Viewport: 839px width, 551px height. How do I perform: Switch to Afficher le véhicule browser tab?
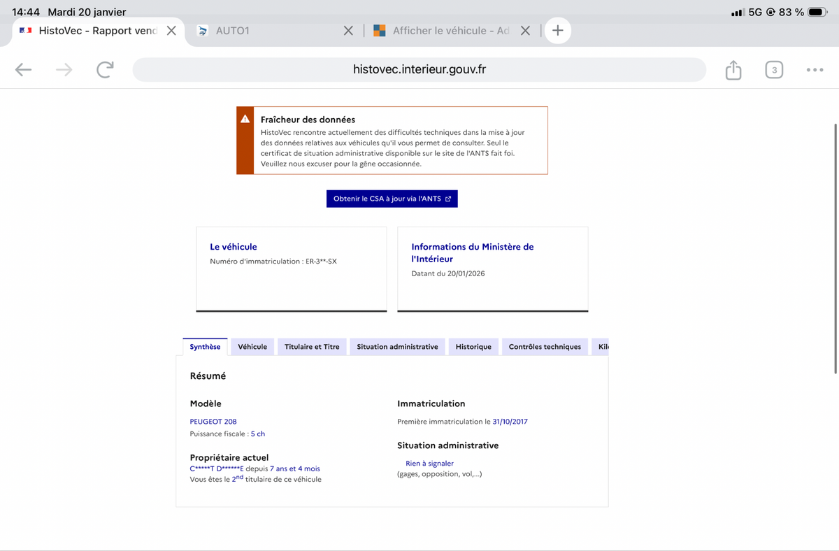(447, 31)
